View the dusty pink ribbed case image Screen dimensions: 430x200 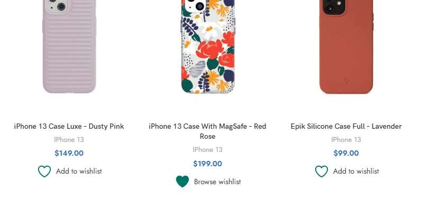[x=69, y=46]
